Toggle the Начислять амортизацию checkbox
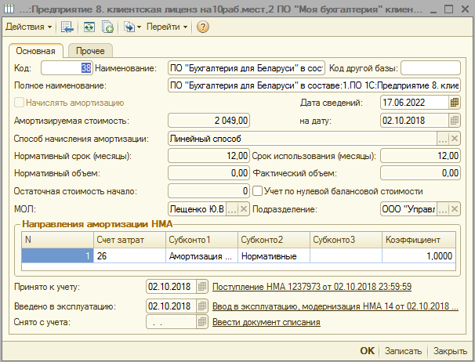 tap(20, 103)
